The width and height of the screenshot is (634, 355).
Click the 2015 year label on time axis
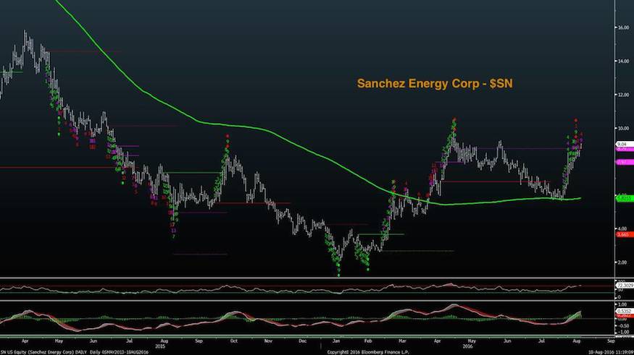(161, 346)
